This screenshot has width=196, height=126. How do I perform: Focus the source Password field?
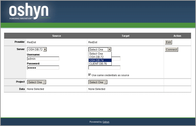[x=43, y=68]
